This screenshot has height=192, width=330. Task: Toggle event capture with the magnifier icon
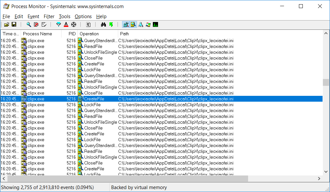(28, 25)
